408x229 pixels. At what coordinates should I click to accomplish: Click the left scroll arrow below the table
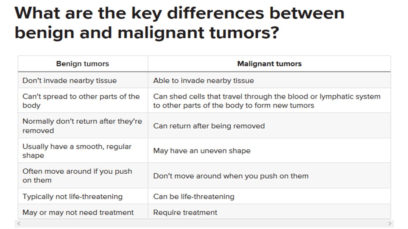(x=19, y=223)
